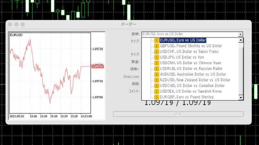Click the symbol list scroll up arrow
The height and width of the screenshot is (145, 259).
point(241,40)
